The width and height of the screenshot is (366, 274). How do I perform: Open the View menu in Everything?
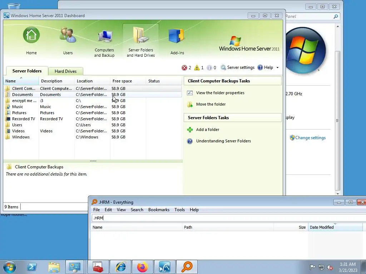[121, 210]
